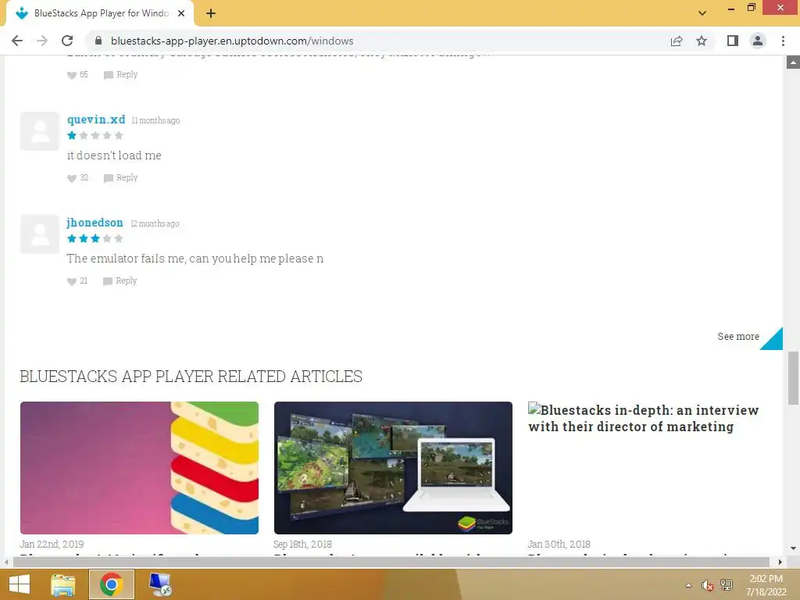Click quevin.xd's avatar picture
The width and height of the screenshot is (800, 600).
40,131
